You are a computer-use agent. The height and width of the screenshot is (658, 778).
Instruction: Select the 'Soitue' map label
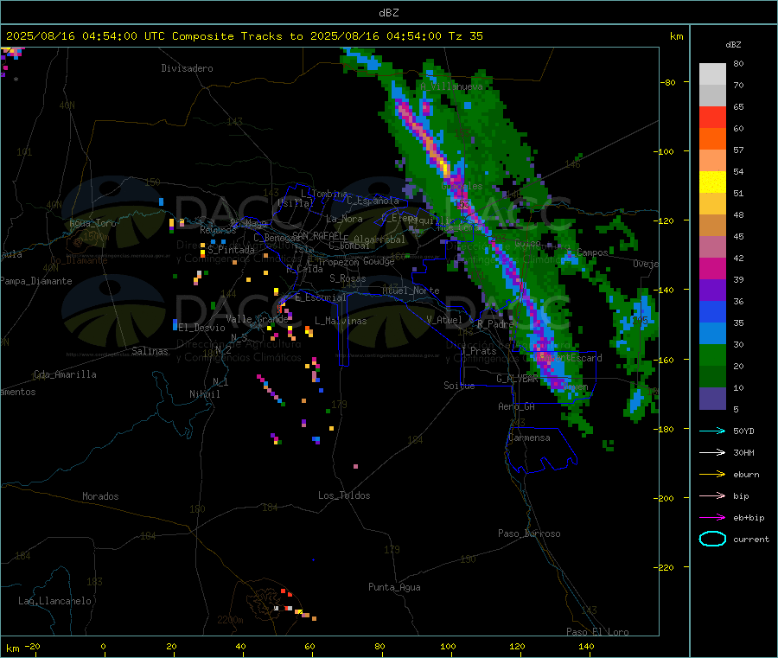click(x=459, y=386)
